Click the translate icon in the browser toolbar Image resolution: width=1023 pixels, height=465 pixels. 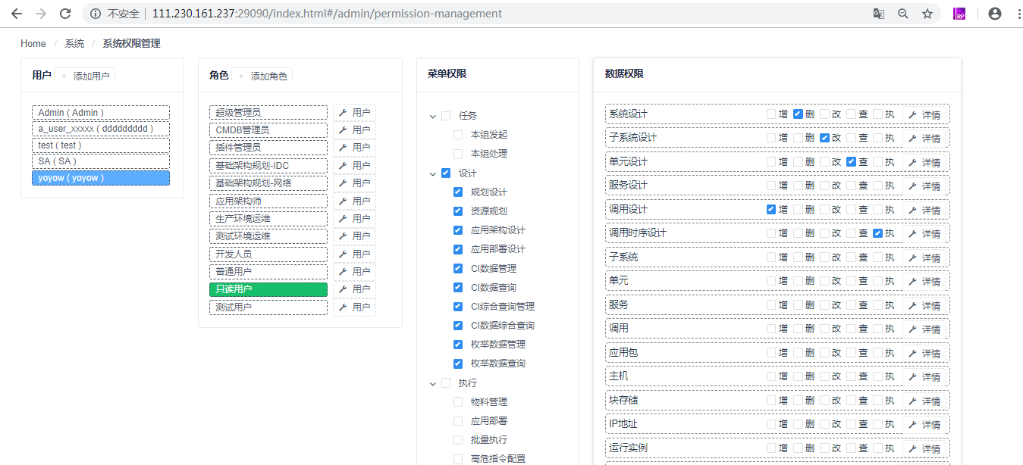click(x=878, y=13)
